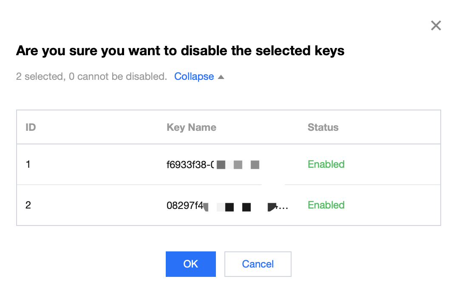Click key name starting with 08297f4
Screen dimensions: 459x293
click(x=185, y=206)
